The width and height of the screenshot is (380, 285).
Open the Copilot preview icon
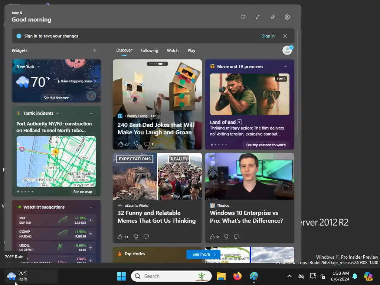pos(368,276)
